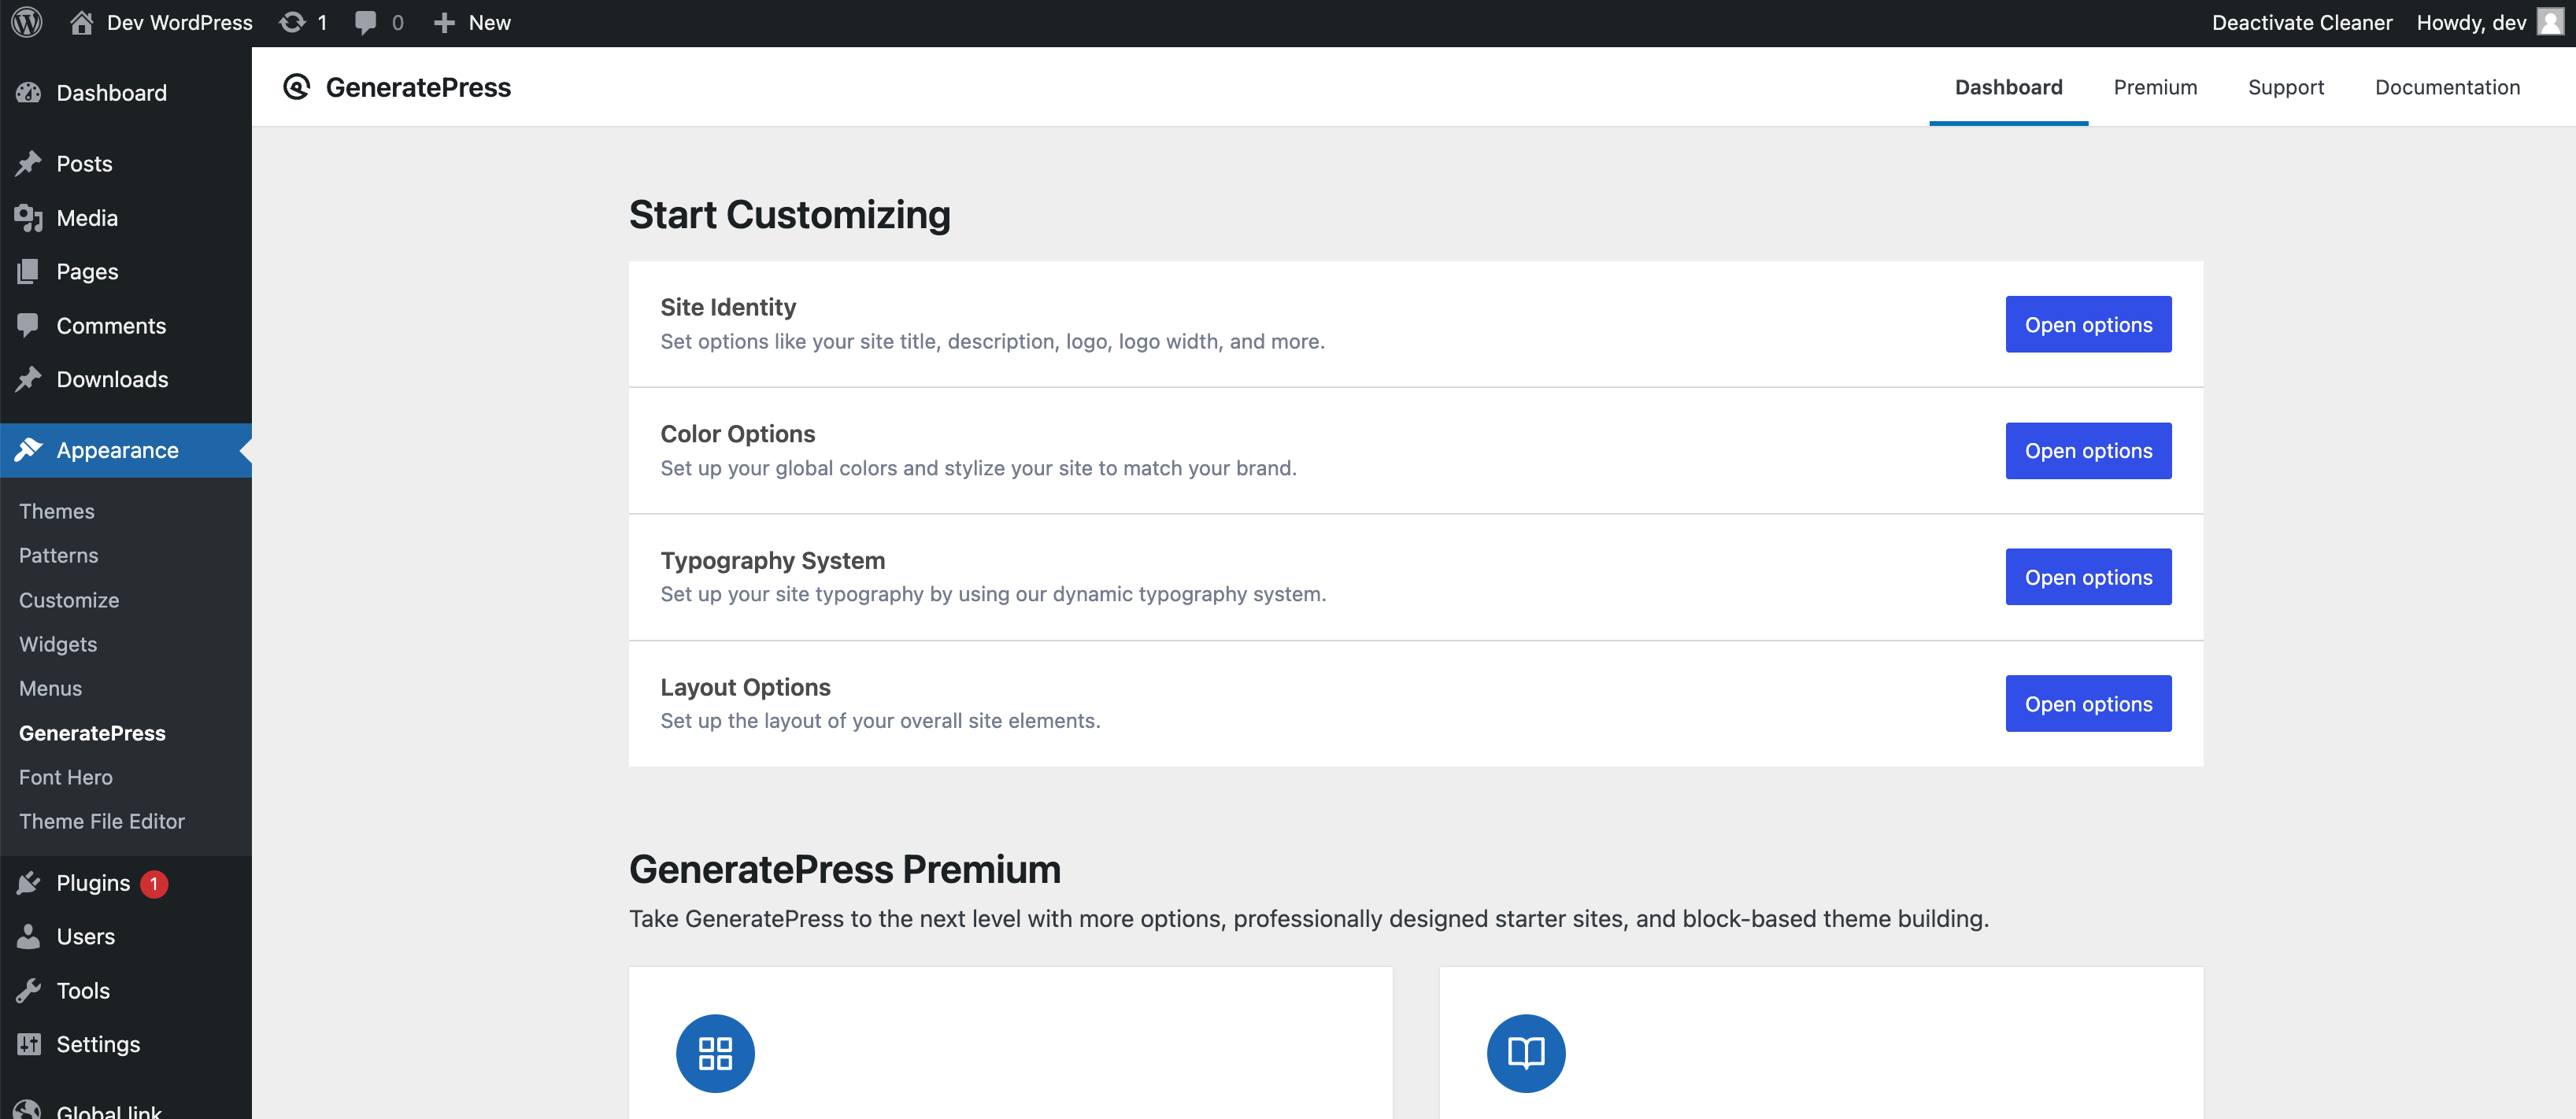Open Widgets in Appearance submenu
2576x1119 pixels.
(58, 644)
